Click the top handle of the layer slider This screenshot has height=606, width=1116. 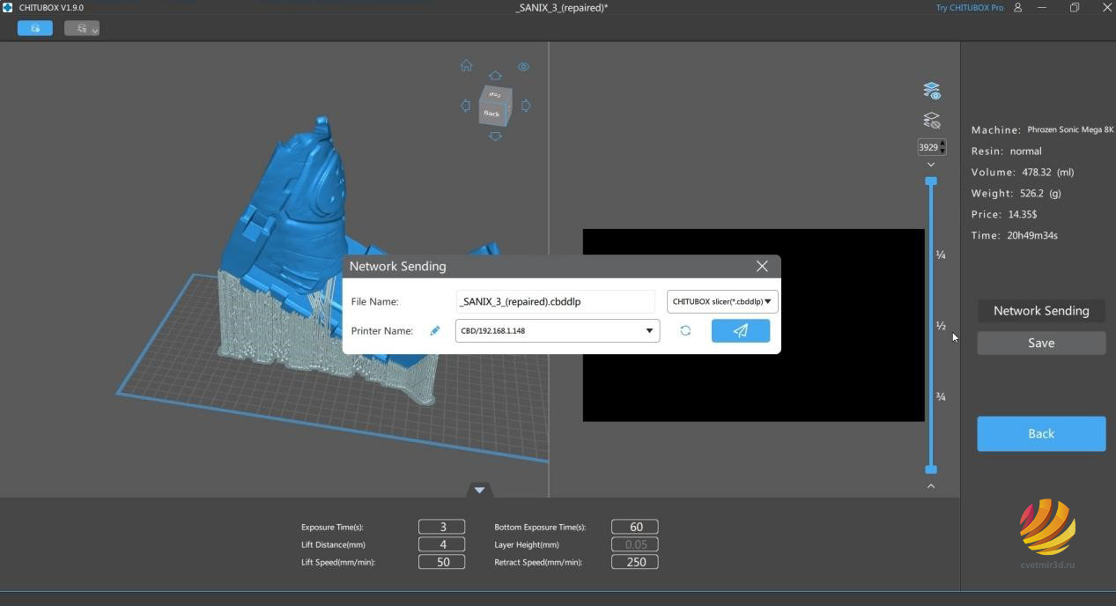click(931, 181)
